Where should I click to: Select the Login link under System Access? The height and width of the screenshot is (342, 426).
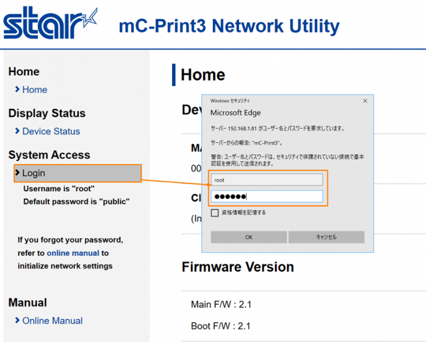click(34, 173)
